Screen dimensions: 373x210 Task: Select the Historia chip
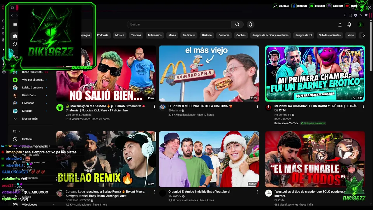207,35
